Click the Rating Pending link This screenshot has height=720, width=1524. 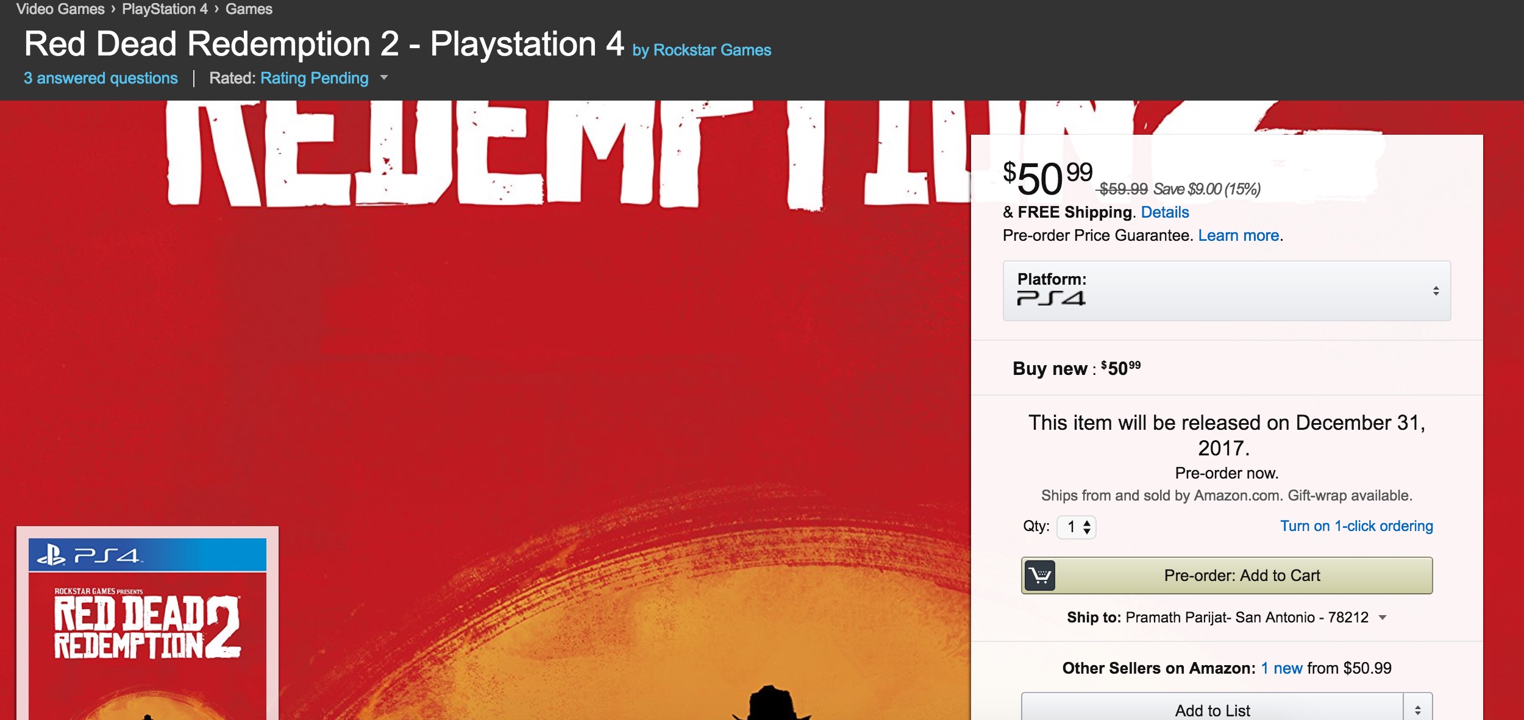pos(314,78)
